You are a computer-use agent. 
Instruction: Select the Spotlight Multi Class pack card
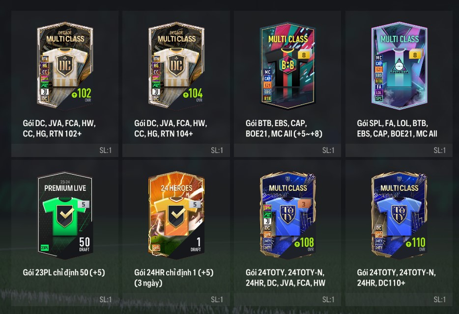399,65
